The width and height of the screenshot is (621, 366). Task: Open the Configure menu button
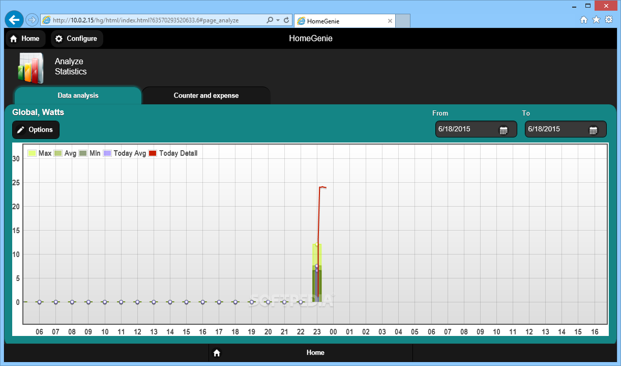coord(77,39)
